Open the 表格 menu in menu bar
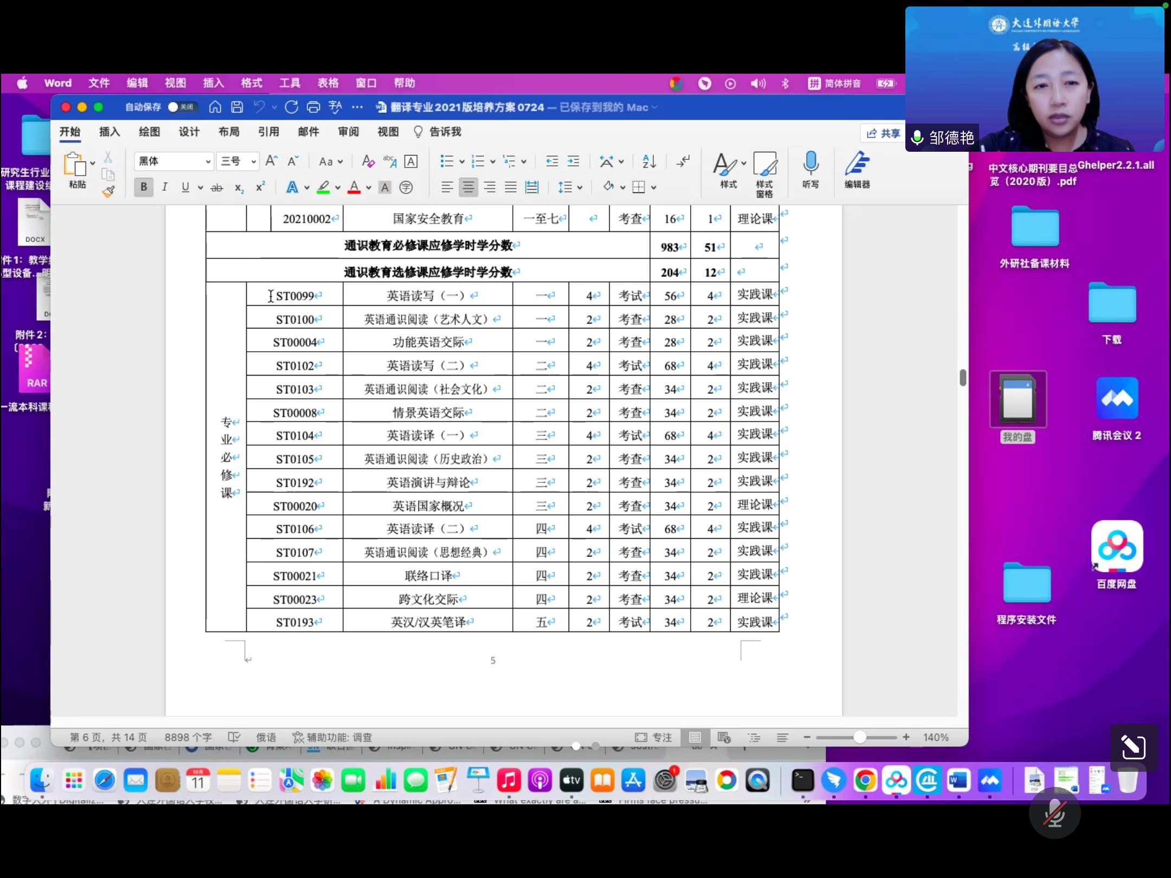The height and width of the screenshot is (878, 1171). [327, 83]
